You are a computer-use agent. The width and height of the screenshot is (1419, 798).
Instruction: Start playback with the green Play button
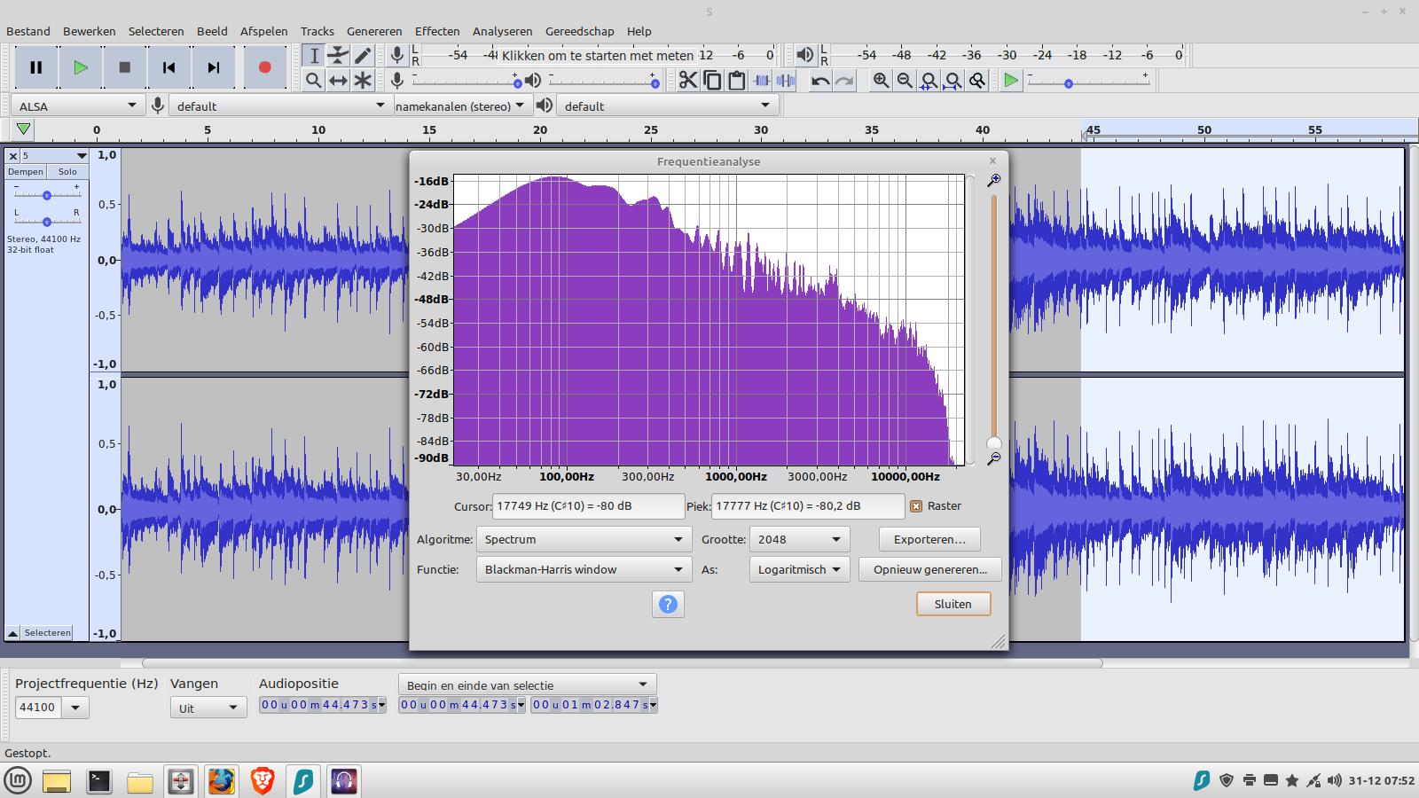pos(81,67)
